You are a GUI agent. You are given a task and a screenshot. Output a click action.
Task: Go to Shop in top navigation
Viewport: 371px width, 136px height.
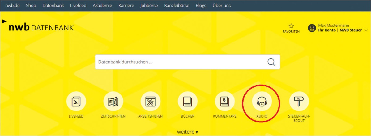[x=31, y=6]
